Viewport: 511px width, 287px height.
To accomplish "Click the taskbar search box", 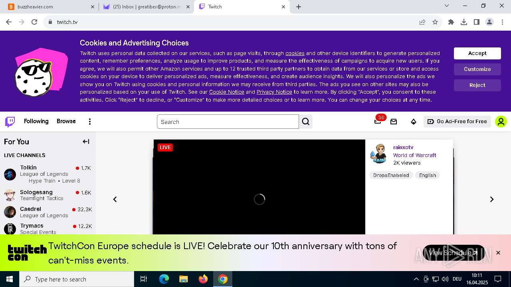I will tap(77, 279).
